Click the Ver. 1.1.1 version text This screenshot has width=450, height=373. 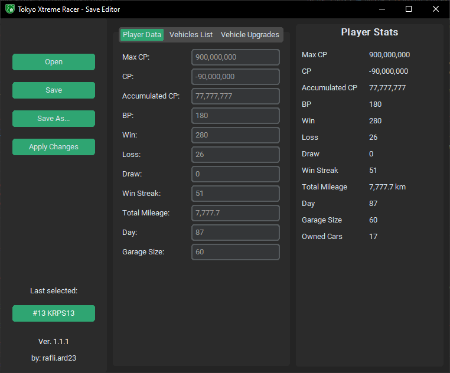click(54, 342)
